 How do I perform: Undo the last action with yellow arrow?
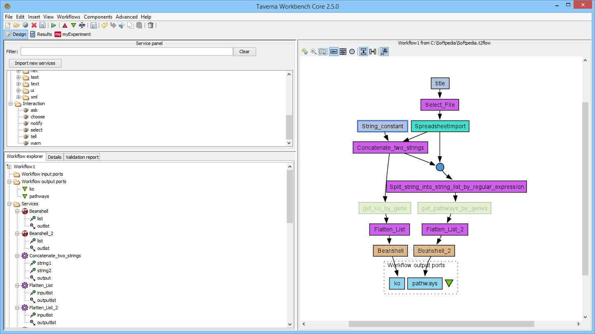[105, 25]
